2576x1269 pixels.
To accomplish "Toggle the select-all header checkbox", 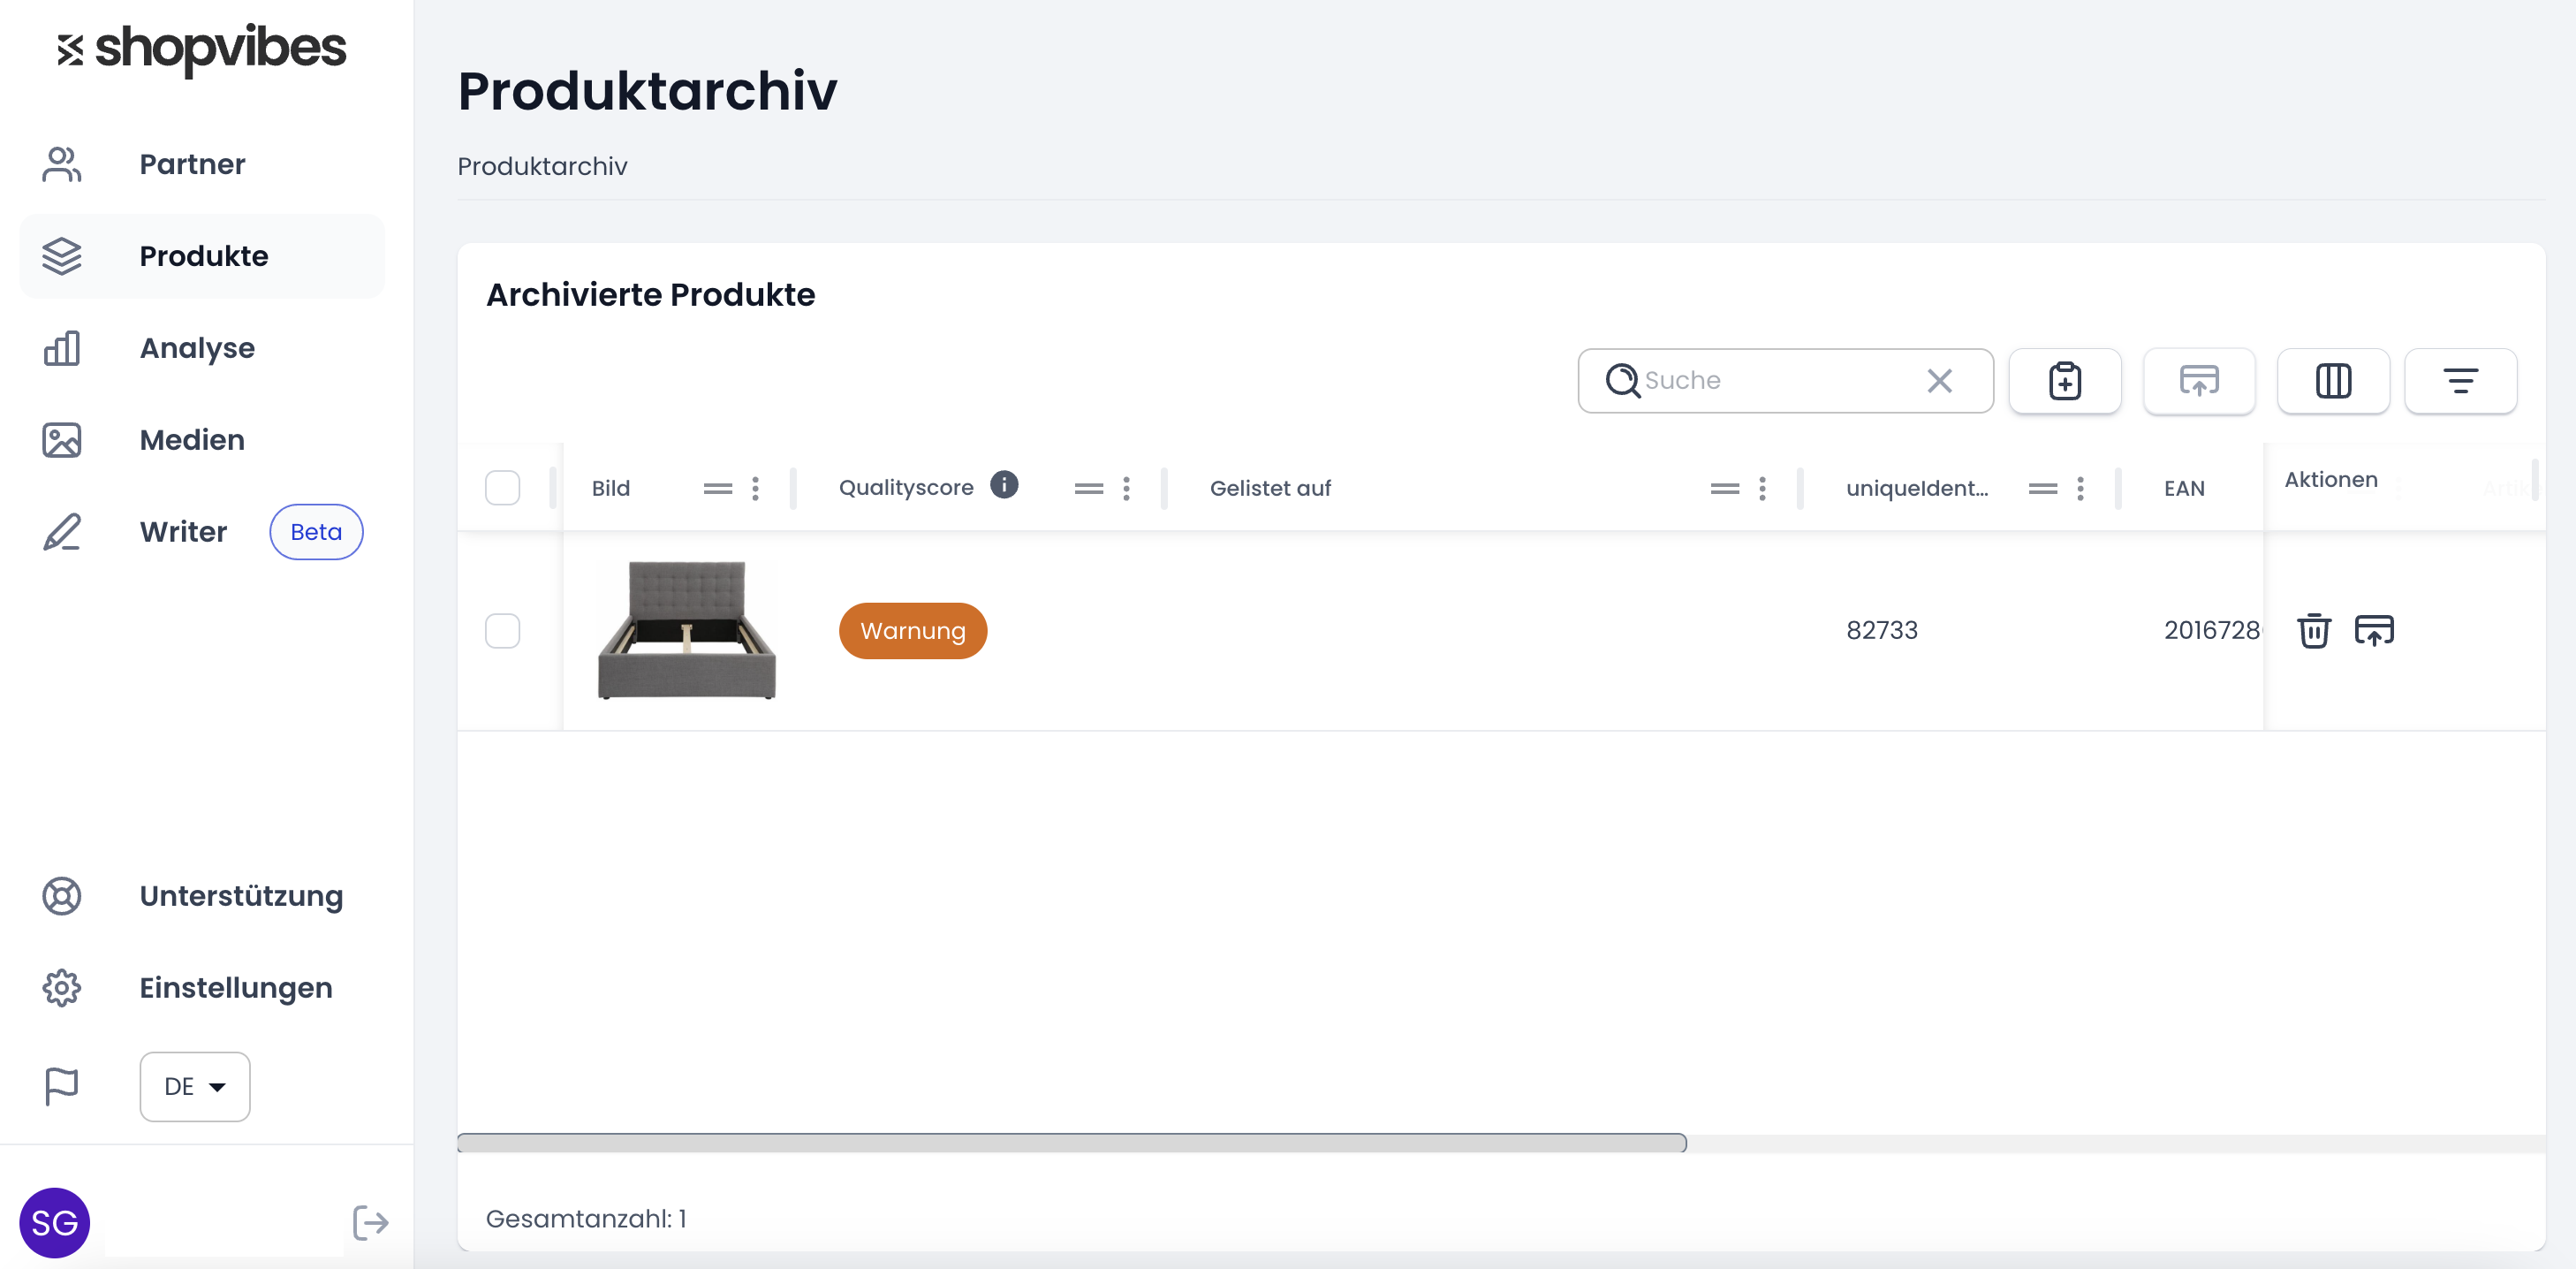I will 502,488.
